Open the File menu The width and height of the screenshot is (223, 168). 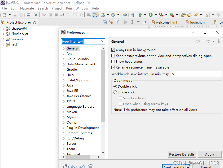click(x=4, y=8)
